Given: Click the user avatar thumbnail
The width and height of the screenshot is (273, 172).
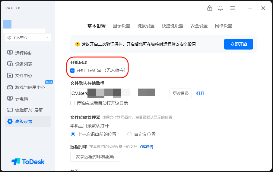Looking at the screenshot, I should point(7,24).
